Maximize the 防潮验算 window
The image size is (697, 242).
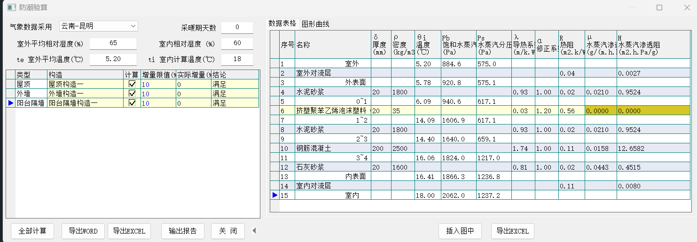(659, 8)
